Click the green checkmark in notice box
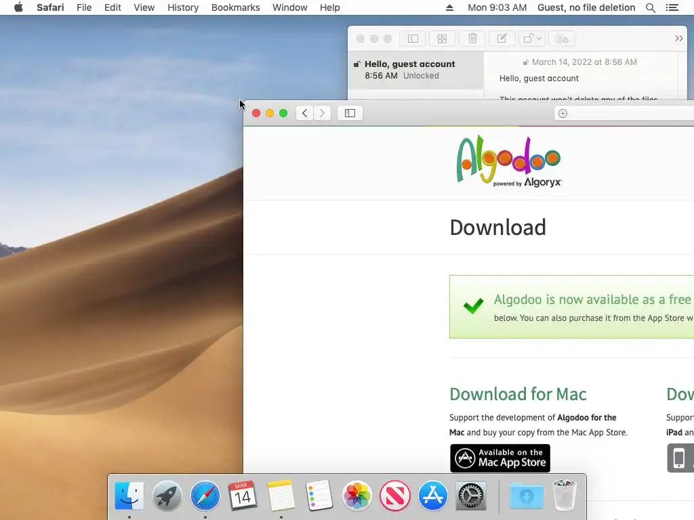 coord(473,305)
